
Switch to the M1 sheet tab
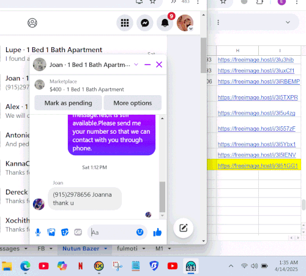[159, 248]
